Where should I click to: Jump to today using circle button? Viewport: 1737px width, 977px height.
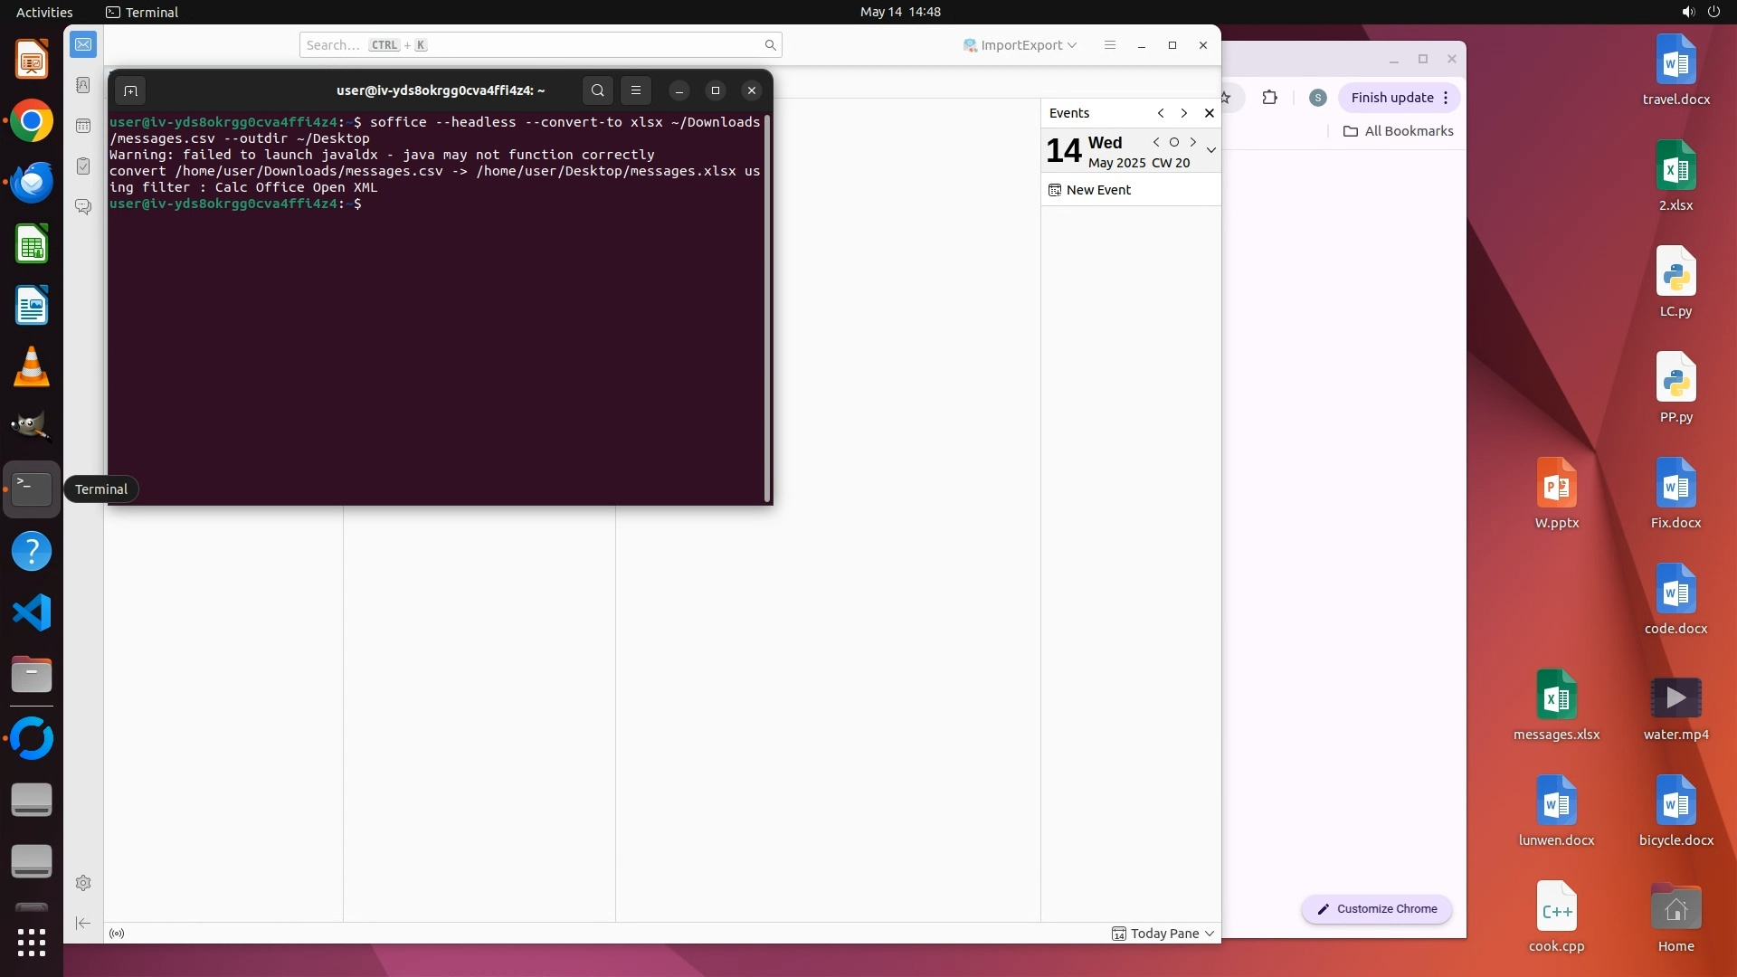coord(1174,142)
